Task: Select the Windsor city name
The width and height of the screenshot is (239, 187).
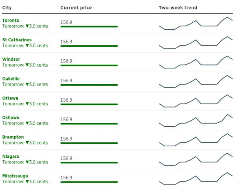Action: (x=11, y=59)
